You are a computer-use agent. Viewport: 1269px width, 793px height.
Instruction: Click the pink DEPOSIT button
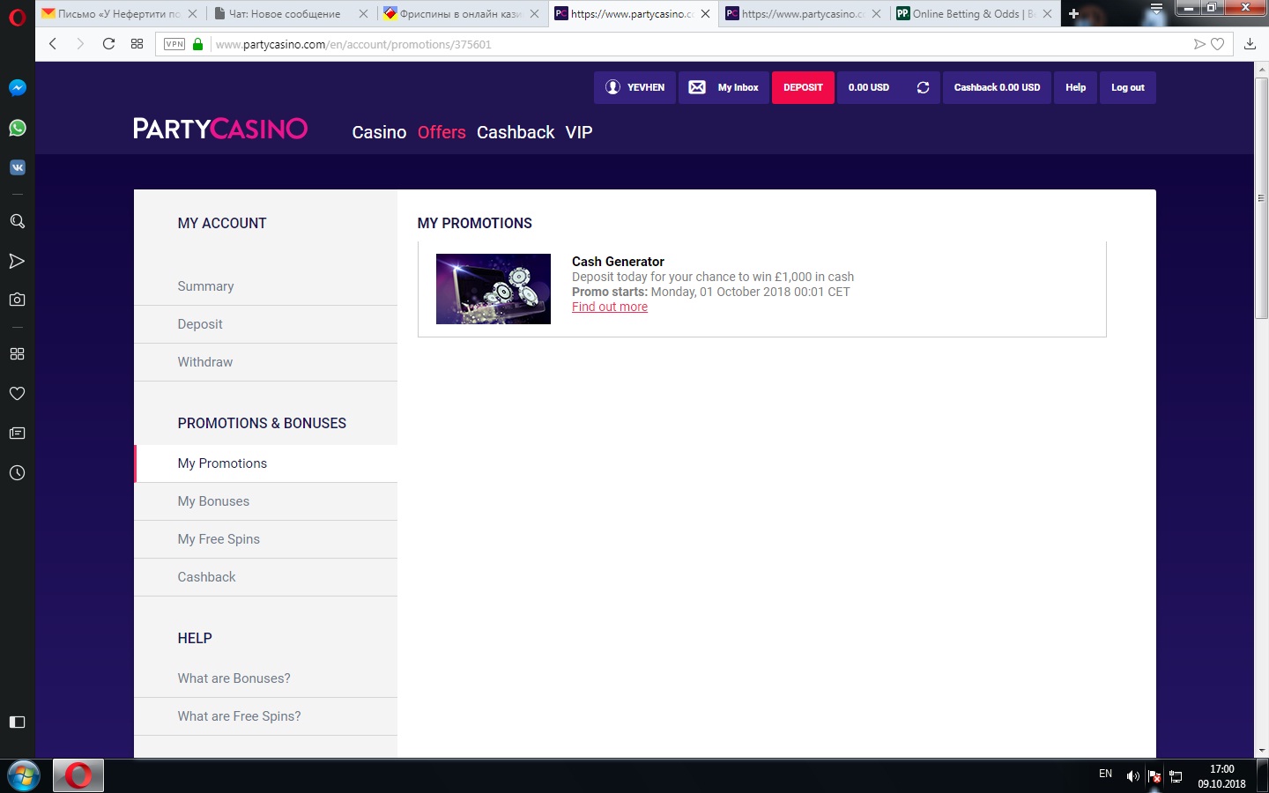pyautogui.click(x=803, y=87)
